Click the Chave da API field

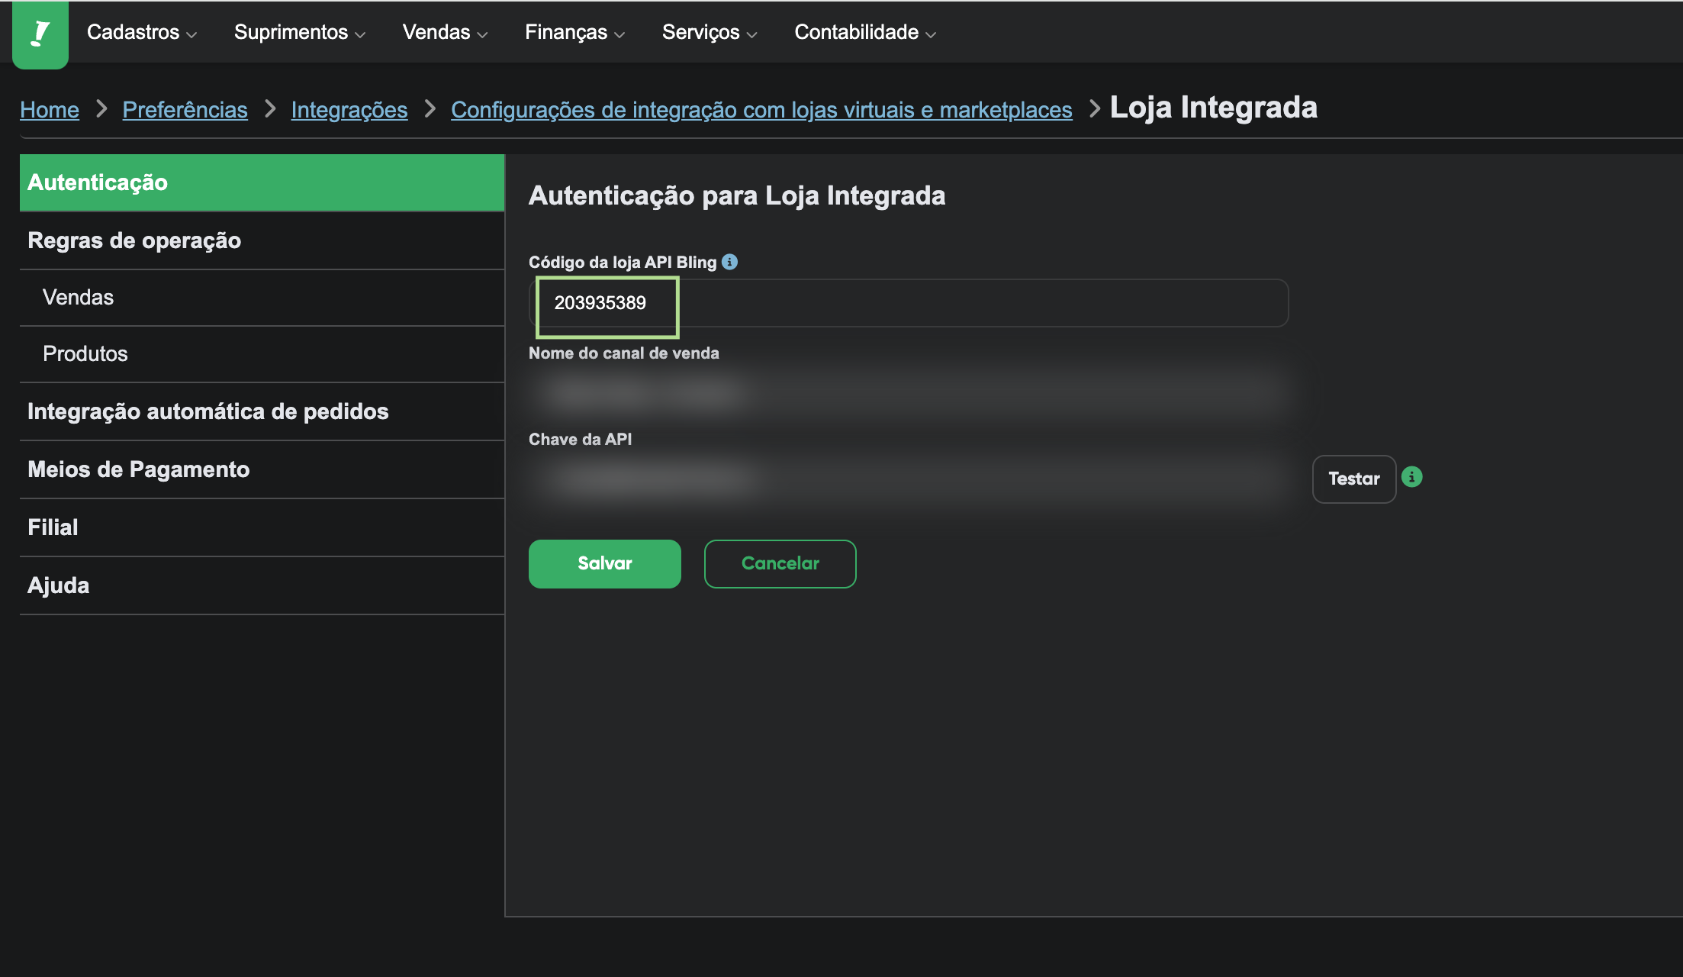point(909,479)
